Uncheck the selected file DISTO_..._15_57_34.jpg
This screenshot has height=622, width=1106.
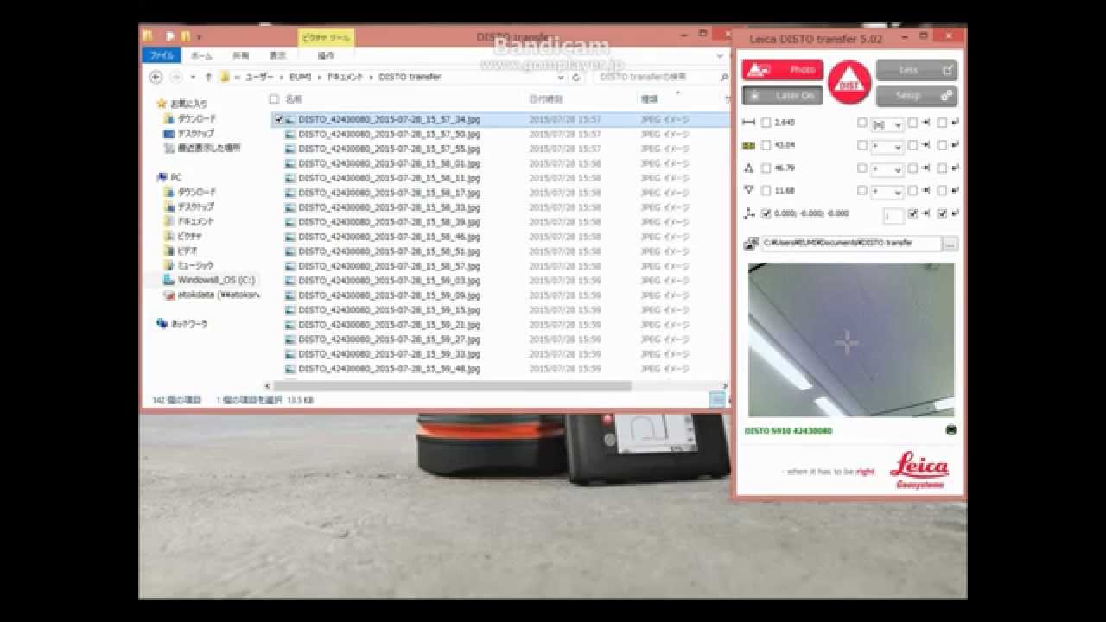click(x=278, y=120)
